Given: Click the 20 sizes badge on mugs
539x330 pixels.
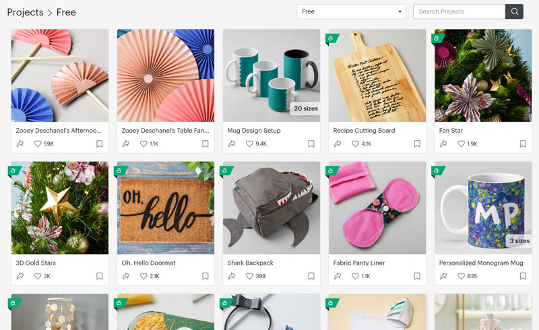Looking at the screenshot, I should pos(306,108).
